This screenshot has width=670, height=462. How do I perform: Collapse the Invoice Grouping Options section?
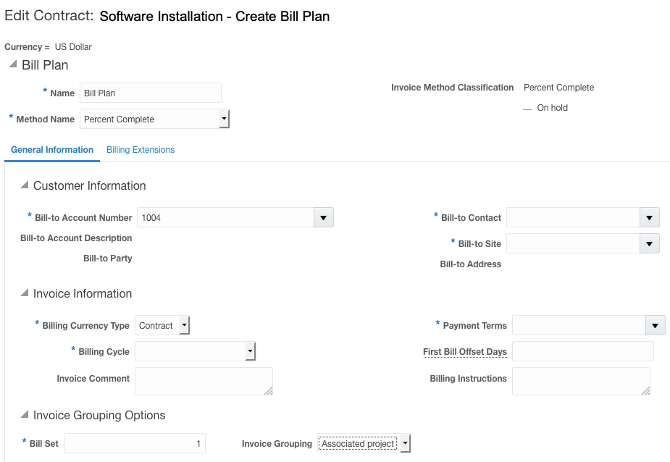click(x=25, y=416)
